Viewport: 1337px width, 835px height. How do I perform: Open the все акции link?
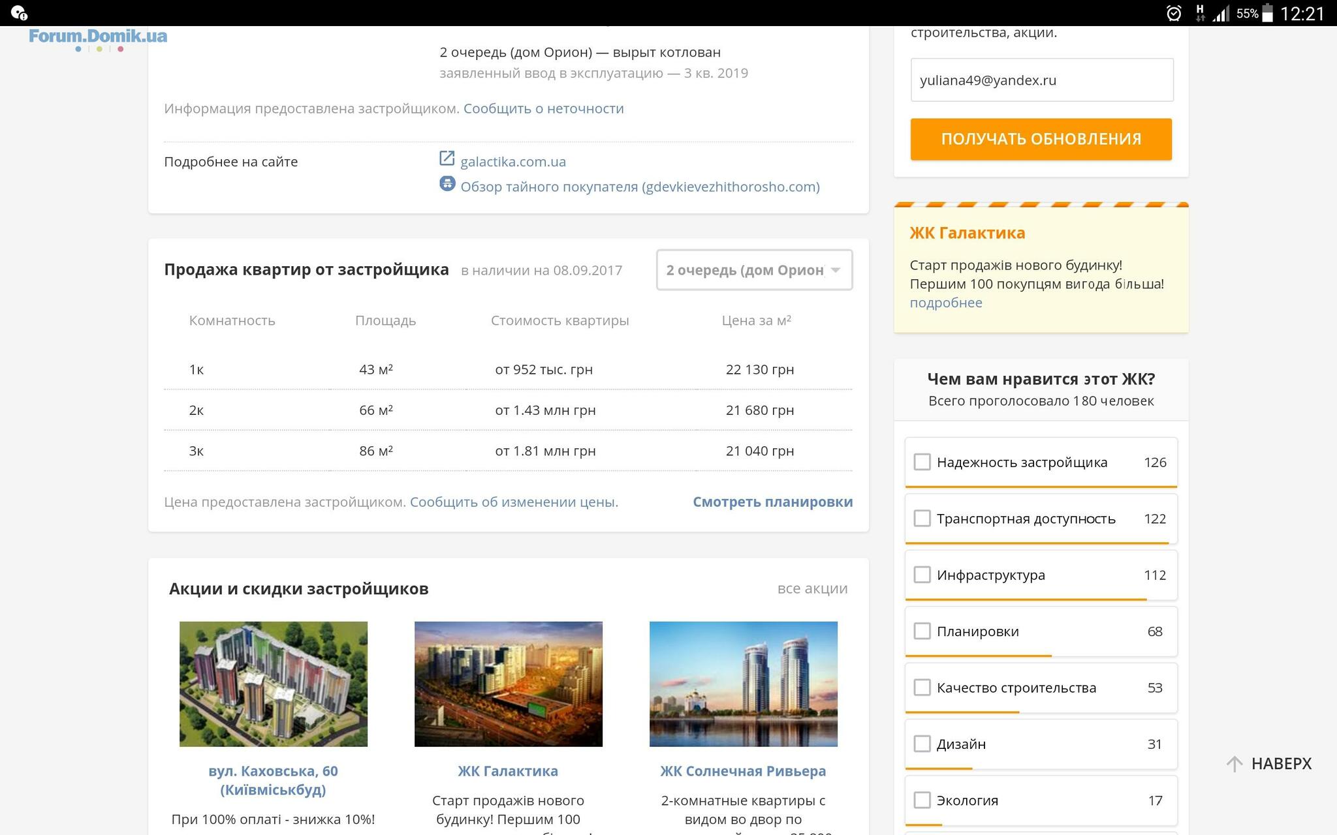pos(812,588)
